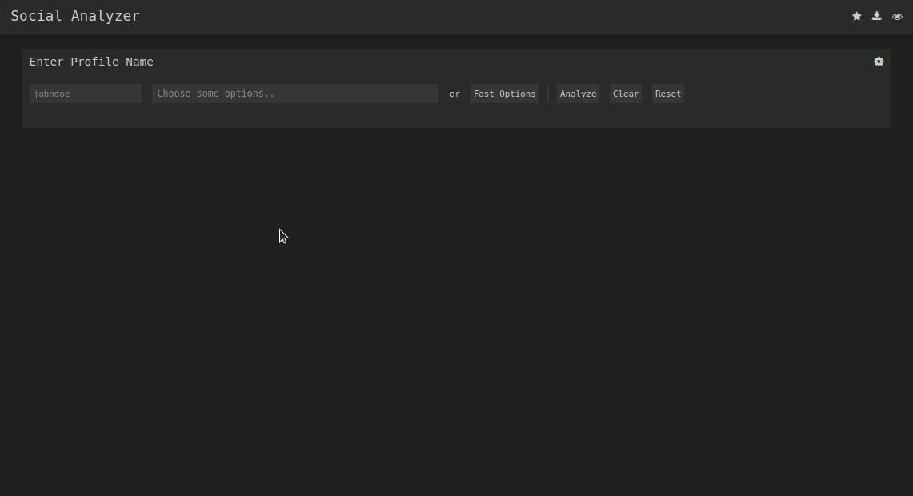Open the 'Choose some options..' dropdown
Screen dimensions: 913x496
coord(294,94)
